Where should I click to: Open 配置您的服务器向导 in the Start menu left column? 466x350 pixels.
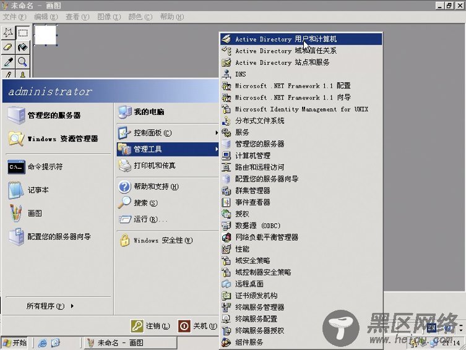click(58, 237)
